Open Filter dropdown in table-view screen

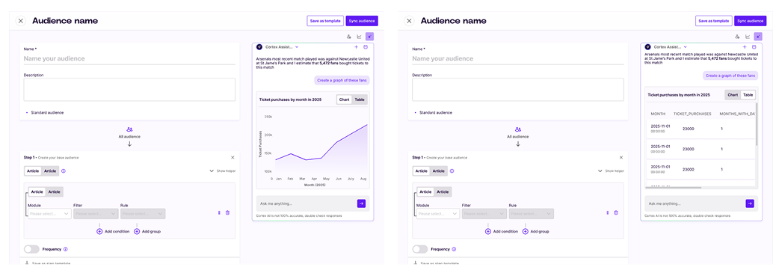[x=484, y=214]
